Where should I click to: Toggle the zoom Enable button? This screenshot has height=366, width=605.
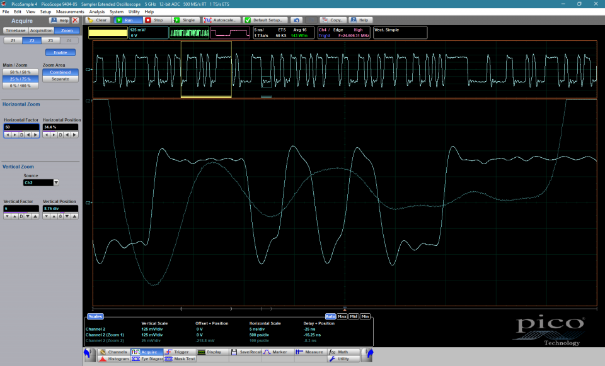(60, 52)
